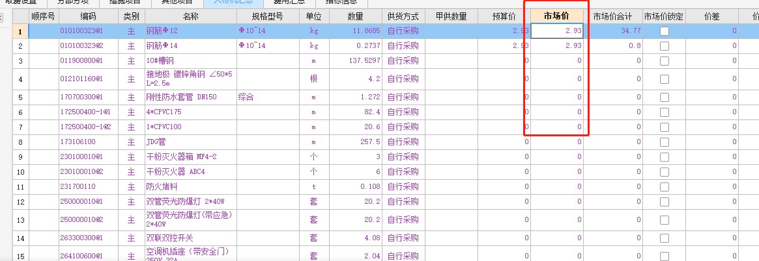759x261 pixels.
Task: Toggle 市场价锁定 for 4*CPVC175 row
Action: coord(664,112)
